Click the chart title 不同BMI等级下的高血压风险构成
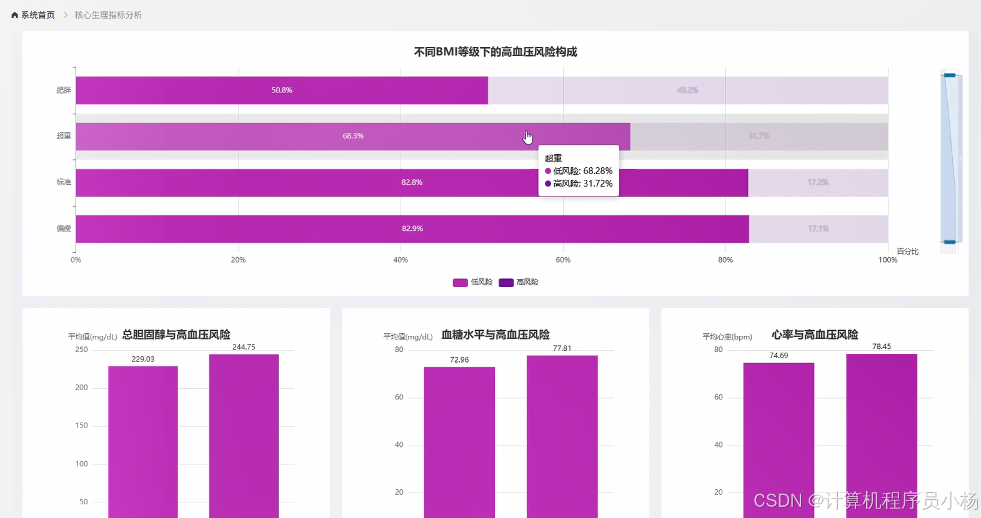This screenshot has height=518, width=981. click(495, 52)
